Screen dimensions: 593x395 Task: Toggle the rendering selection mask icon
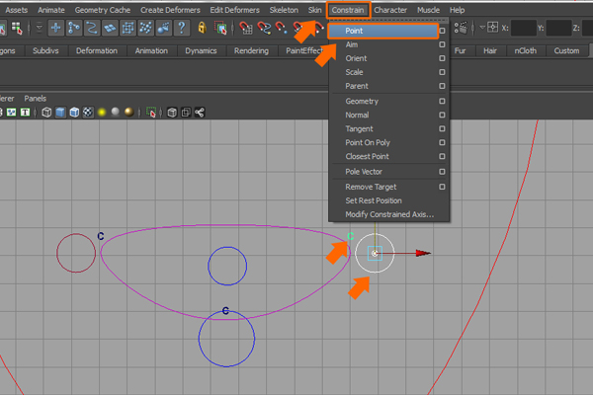tap(164, 28)
